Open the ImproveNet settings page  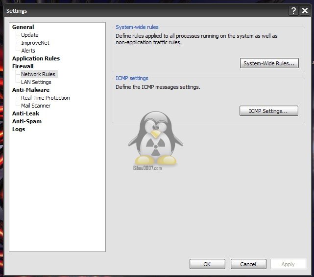point(35,43)
